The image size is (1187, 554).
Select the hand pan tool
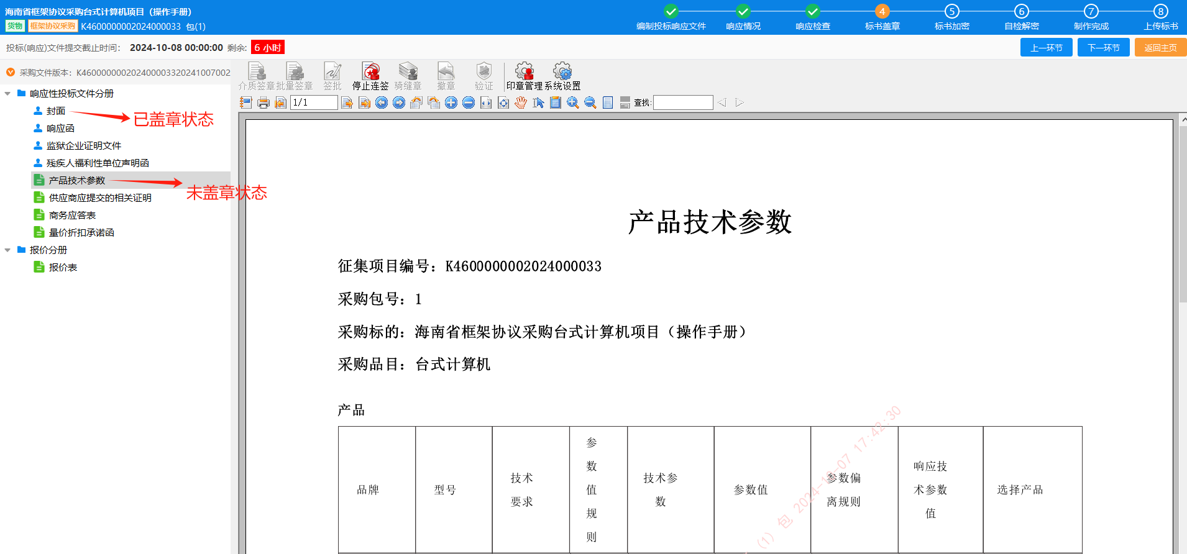(521, 102)
